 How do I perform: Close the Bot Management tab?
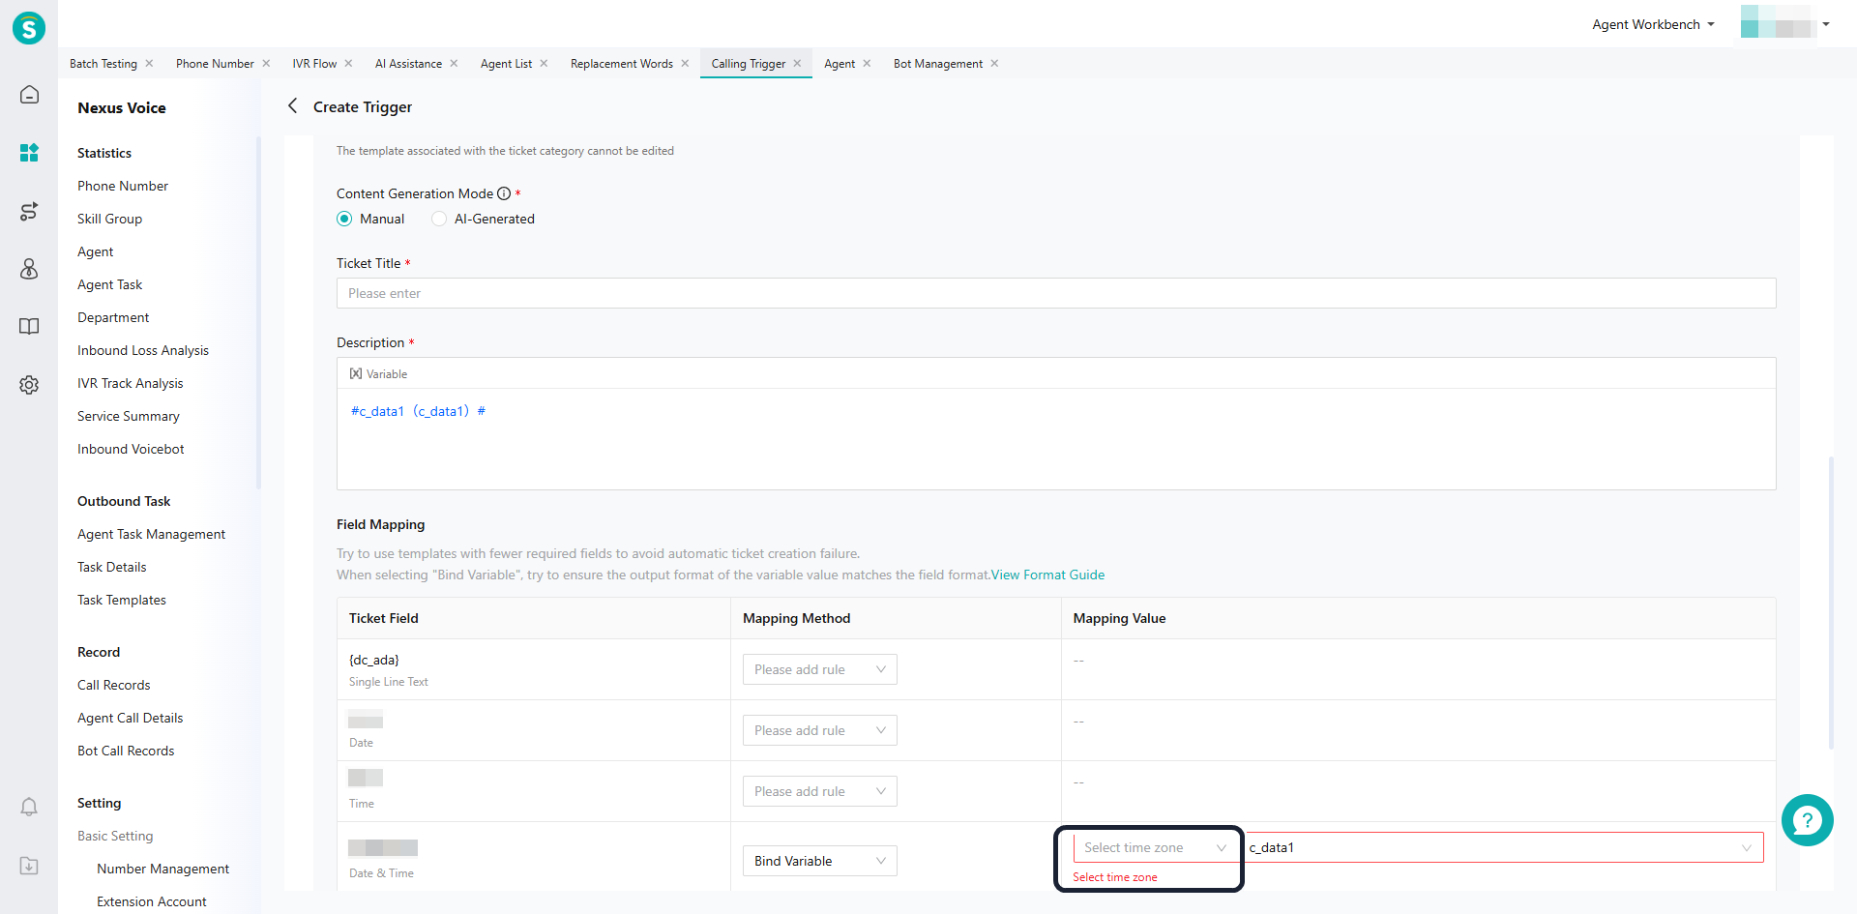[x=994, y=64]
